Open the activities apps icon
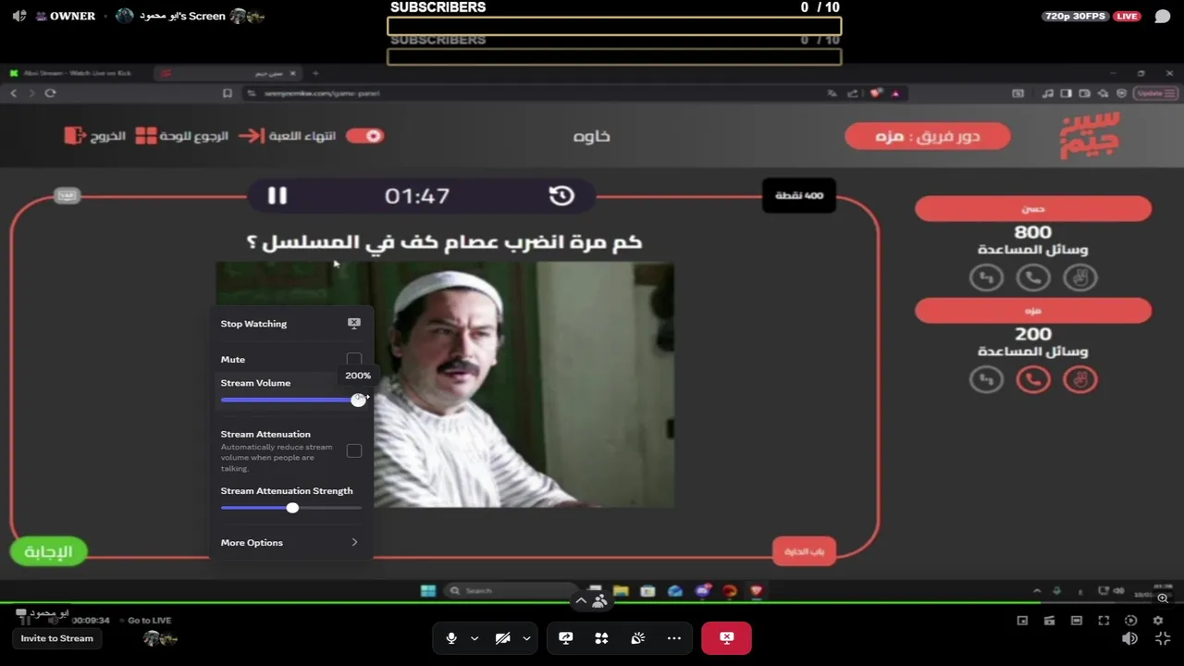 tap(601, 638)
